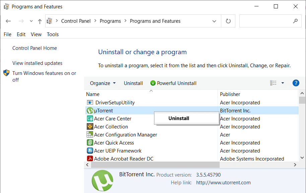Click the blue Help question mark icon
Screen dimensions: 306x193
[296, 83]
